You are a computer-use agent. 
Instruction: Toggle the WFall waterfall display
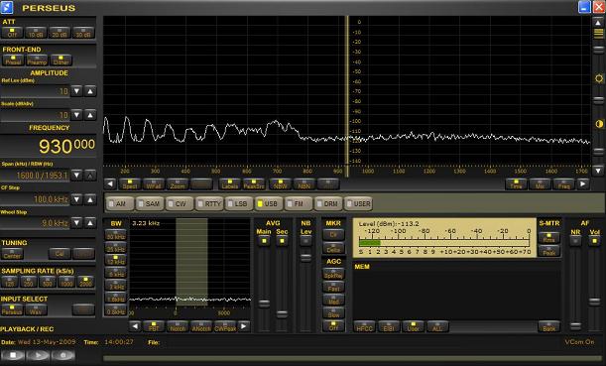(x=154, y=184)
